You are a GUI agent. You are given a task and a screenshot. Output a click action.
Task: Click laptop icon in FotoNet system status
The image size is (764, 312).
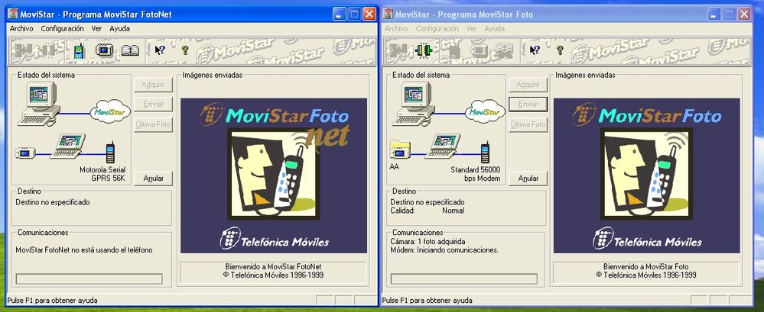pyautogui.click(x=68, y=146)
